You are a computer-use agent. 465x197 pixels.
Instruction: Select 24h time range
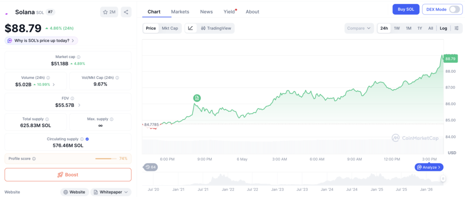[384, 28]
